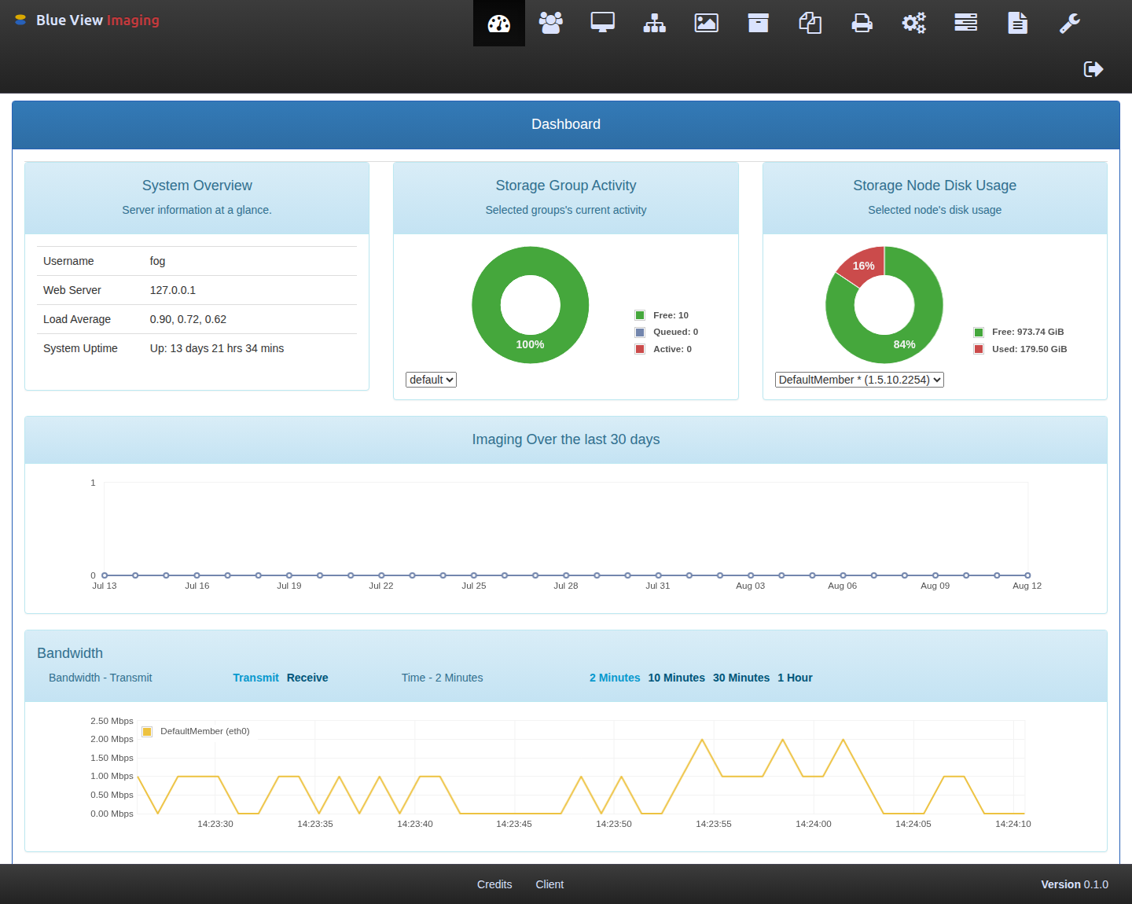This screenshot has width=1132, height=904.
Task: Select the Web Server value 127.0.0.1
Action: point(173,290)
